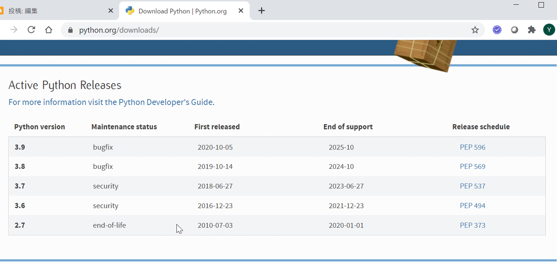Viewport: 557px width, 264px height.
Task: Open the PEP 494 release schedule
Action: pos(473,206)
